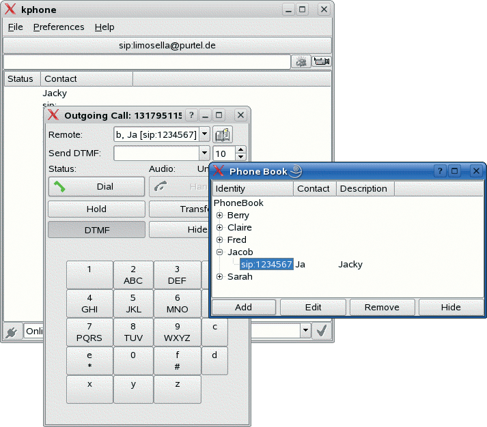Open the Send DTMF dropdown arrow
The height and width of the screenshot is (427, 487).
tap(204, 153)
